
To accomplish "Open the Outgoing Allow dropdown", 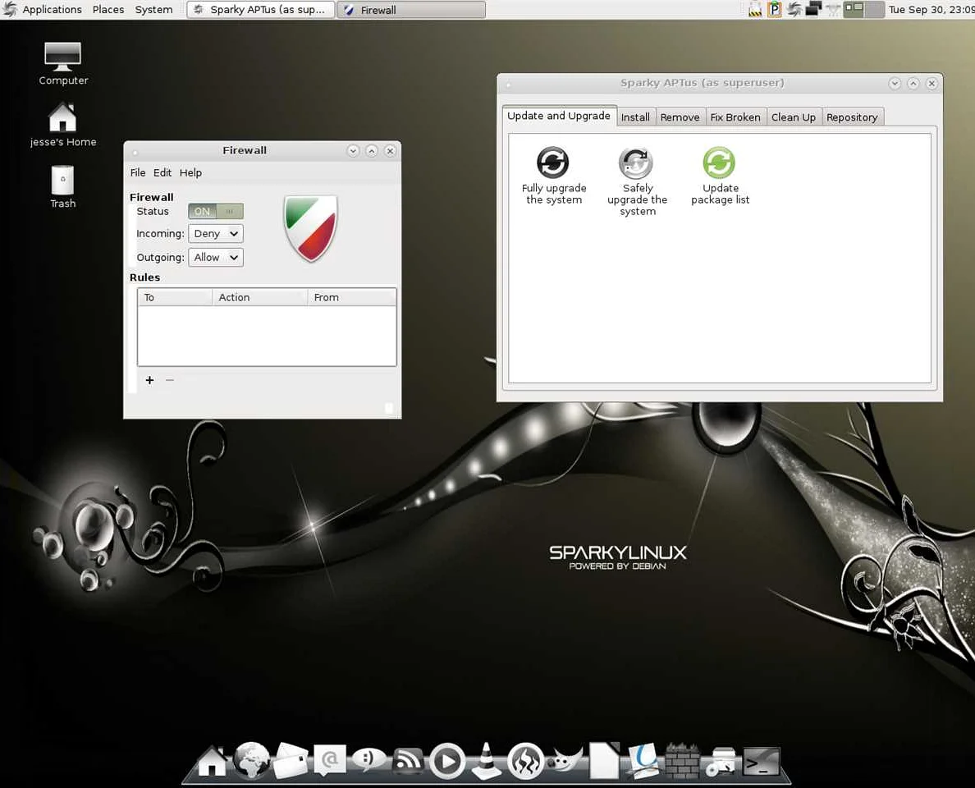I will [x=216, y=258].
